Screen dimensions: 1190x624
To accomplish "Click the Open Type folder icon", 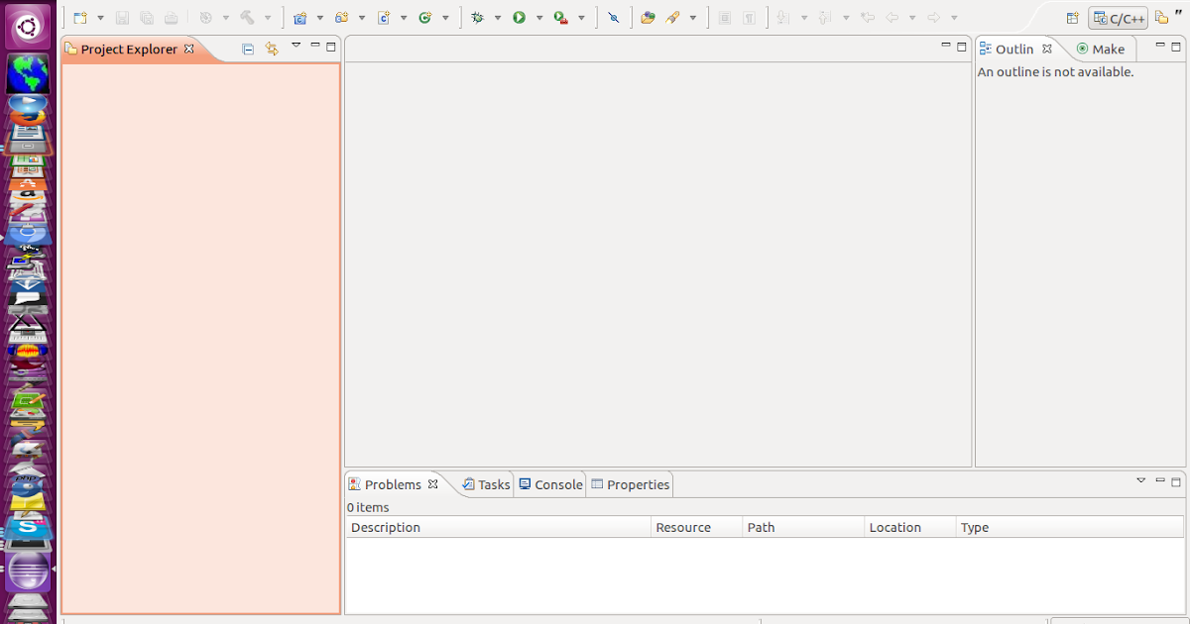I will point(648,18).
